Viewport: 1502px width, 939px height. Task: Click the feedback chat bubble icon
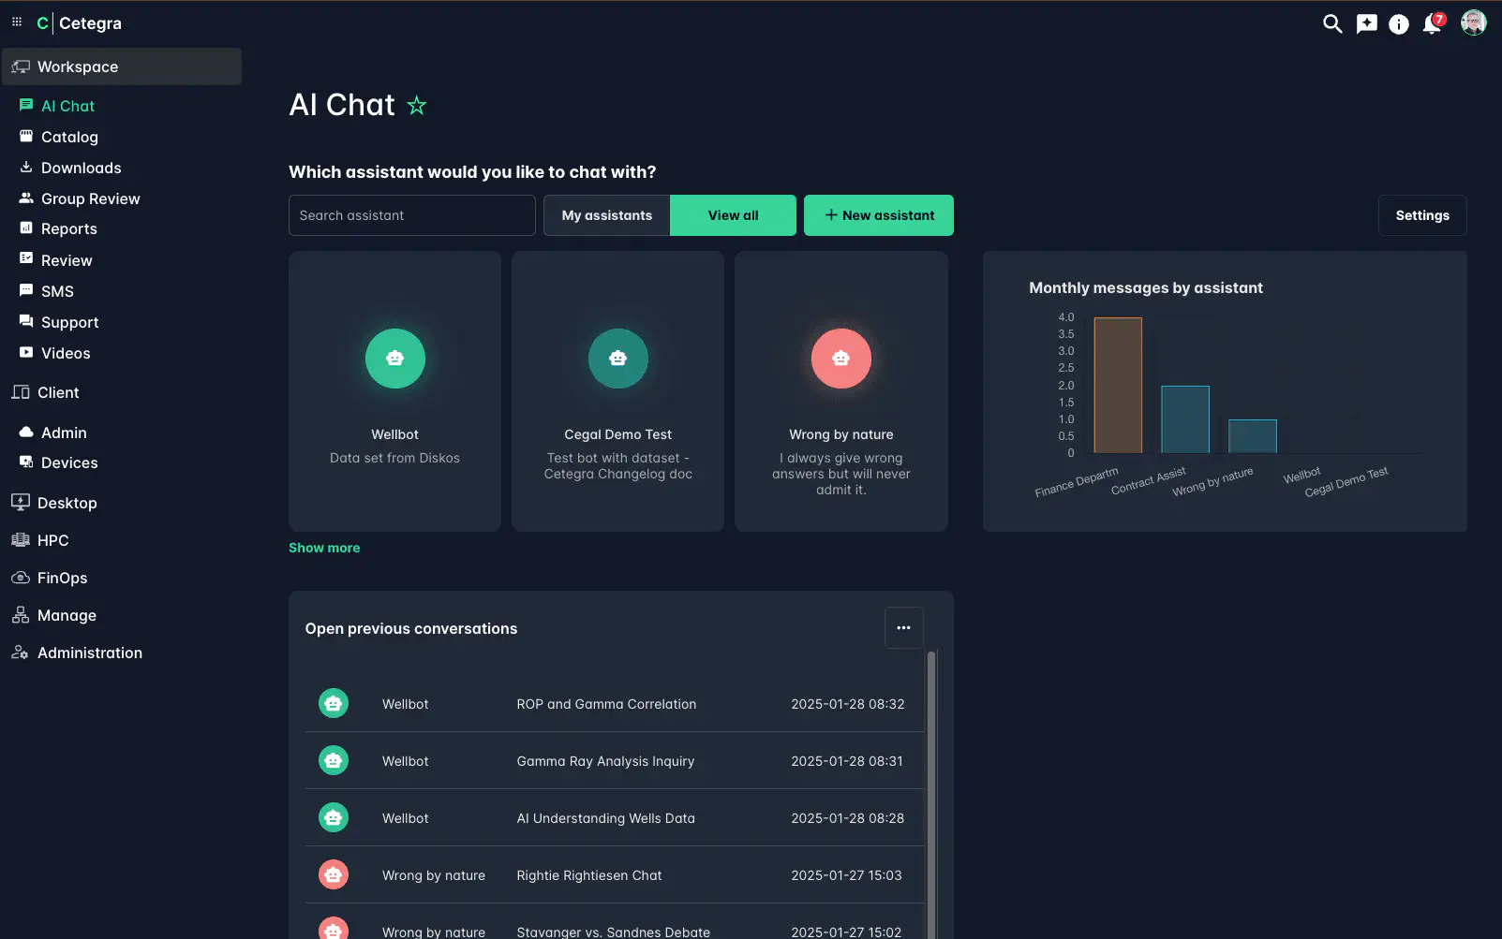(1366, 23)
